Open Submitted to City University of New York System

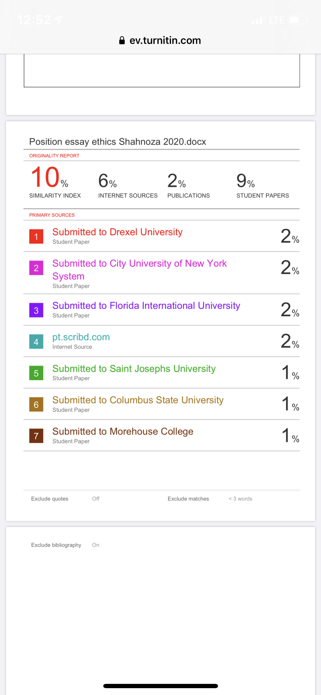[x=140, y=270]
